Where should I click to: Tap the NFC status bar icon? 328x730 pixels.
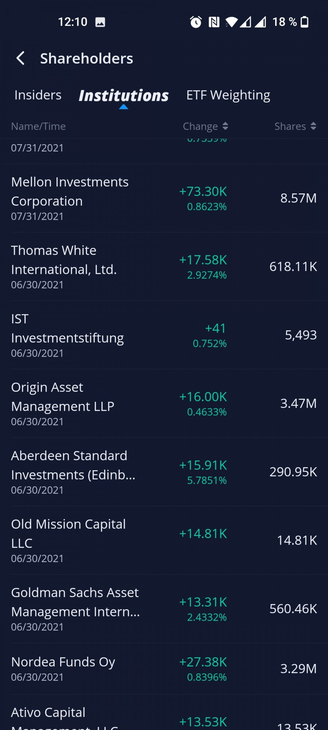click(214, 22)
